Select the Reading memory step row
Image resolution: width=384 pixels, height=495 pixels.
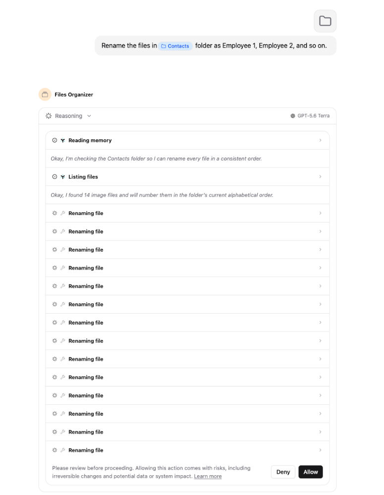tap(188, 140)
